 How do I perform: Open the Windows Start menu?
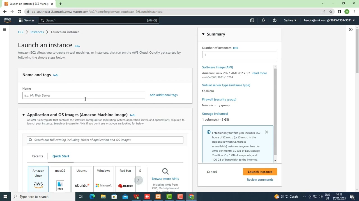pyautogui.click(x=5, y=197)
